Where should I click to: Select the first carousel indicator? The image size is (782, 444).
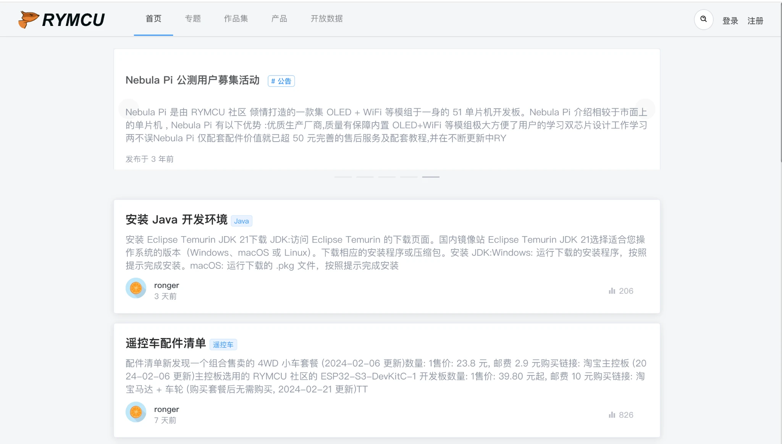coord(343,177)
